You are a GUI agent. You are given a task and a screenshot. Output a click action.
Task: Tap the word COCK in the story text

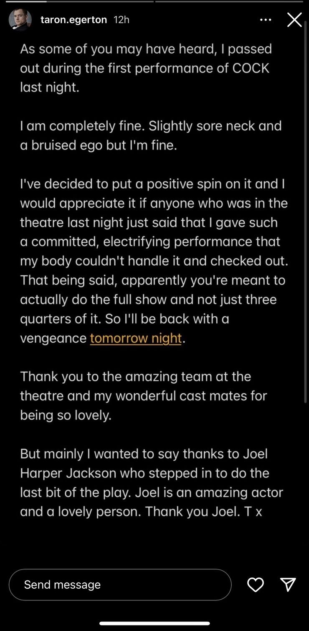point(251,68)
